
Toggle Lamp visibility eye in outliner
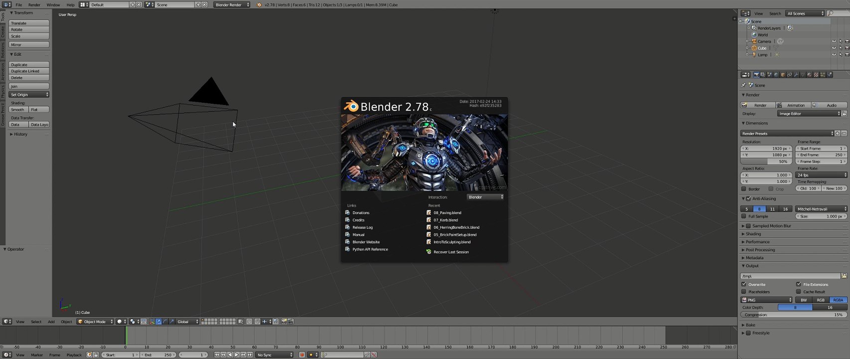tap(834, 54)
